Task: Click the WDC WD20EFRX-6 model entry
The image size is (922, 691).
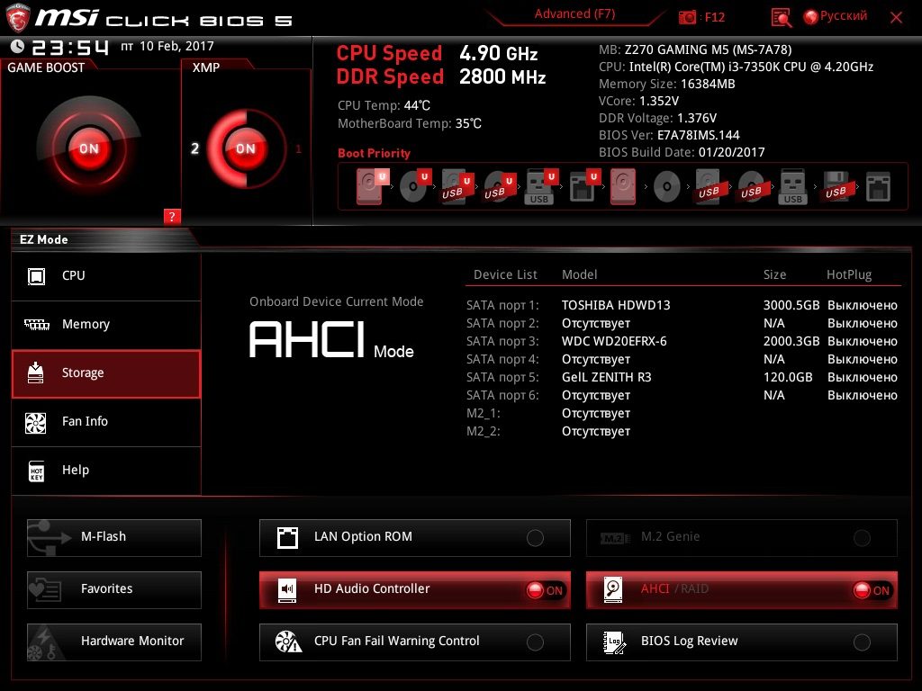Action: point(614,341)
